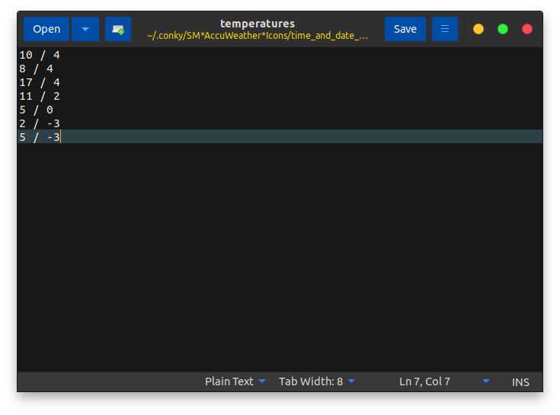Click the highlighted line "5 / -3"

(280, 136)
